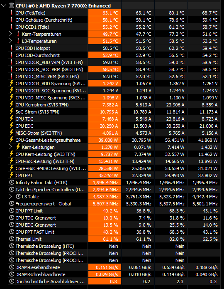Click the 68.7 °C average Tctl/Tdie value

pyautogui.click(x=210, y=13)
